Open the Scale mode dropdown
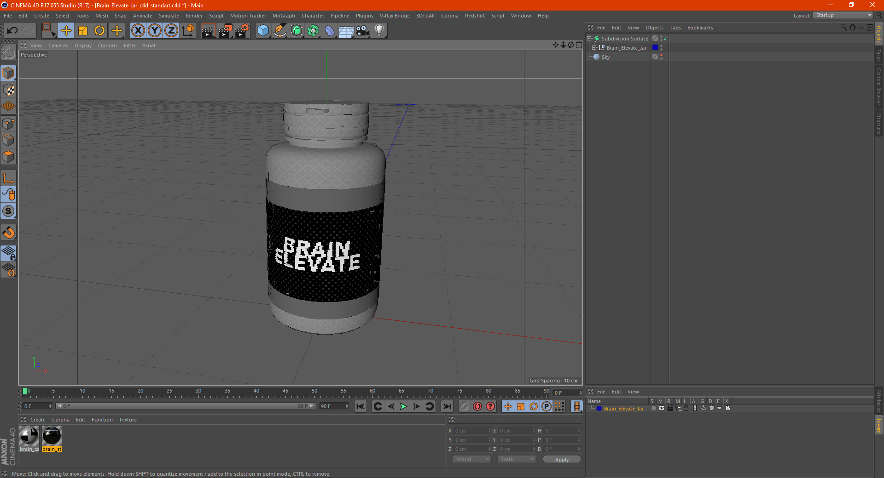Viewport: 884px width, 478px height. (x=517, y=459)
